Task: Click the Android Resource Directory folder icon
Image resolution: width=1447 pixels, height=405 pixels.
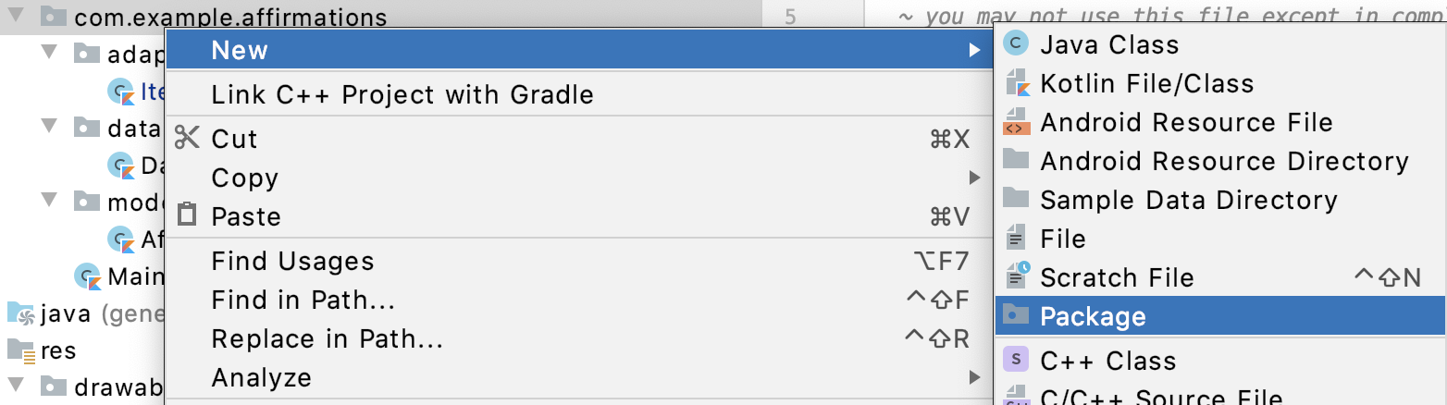Action: (x=1016, y=160)
